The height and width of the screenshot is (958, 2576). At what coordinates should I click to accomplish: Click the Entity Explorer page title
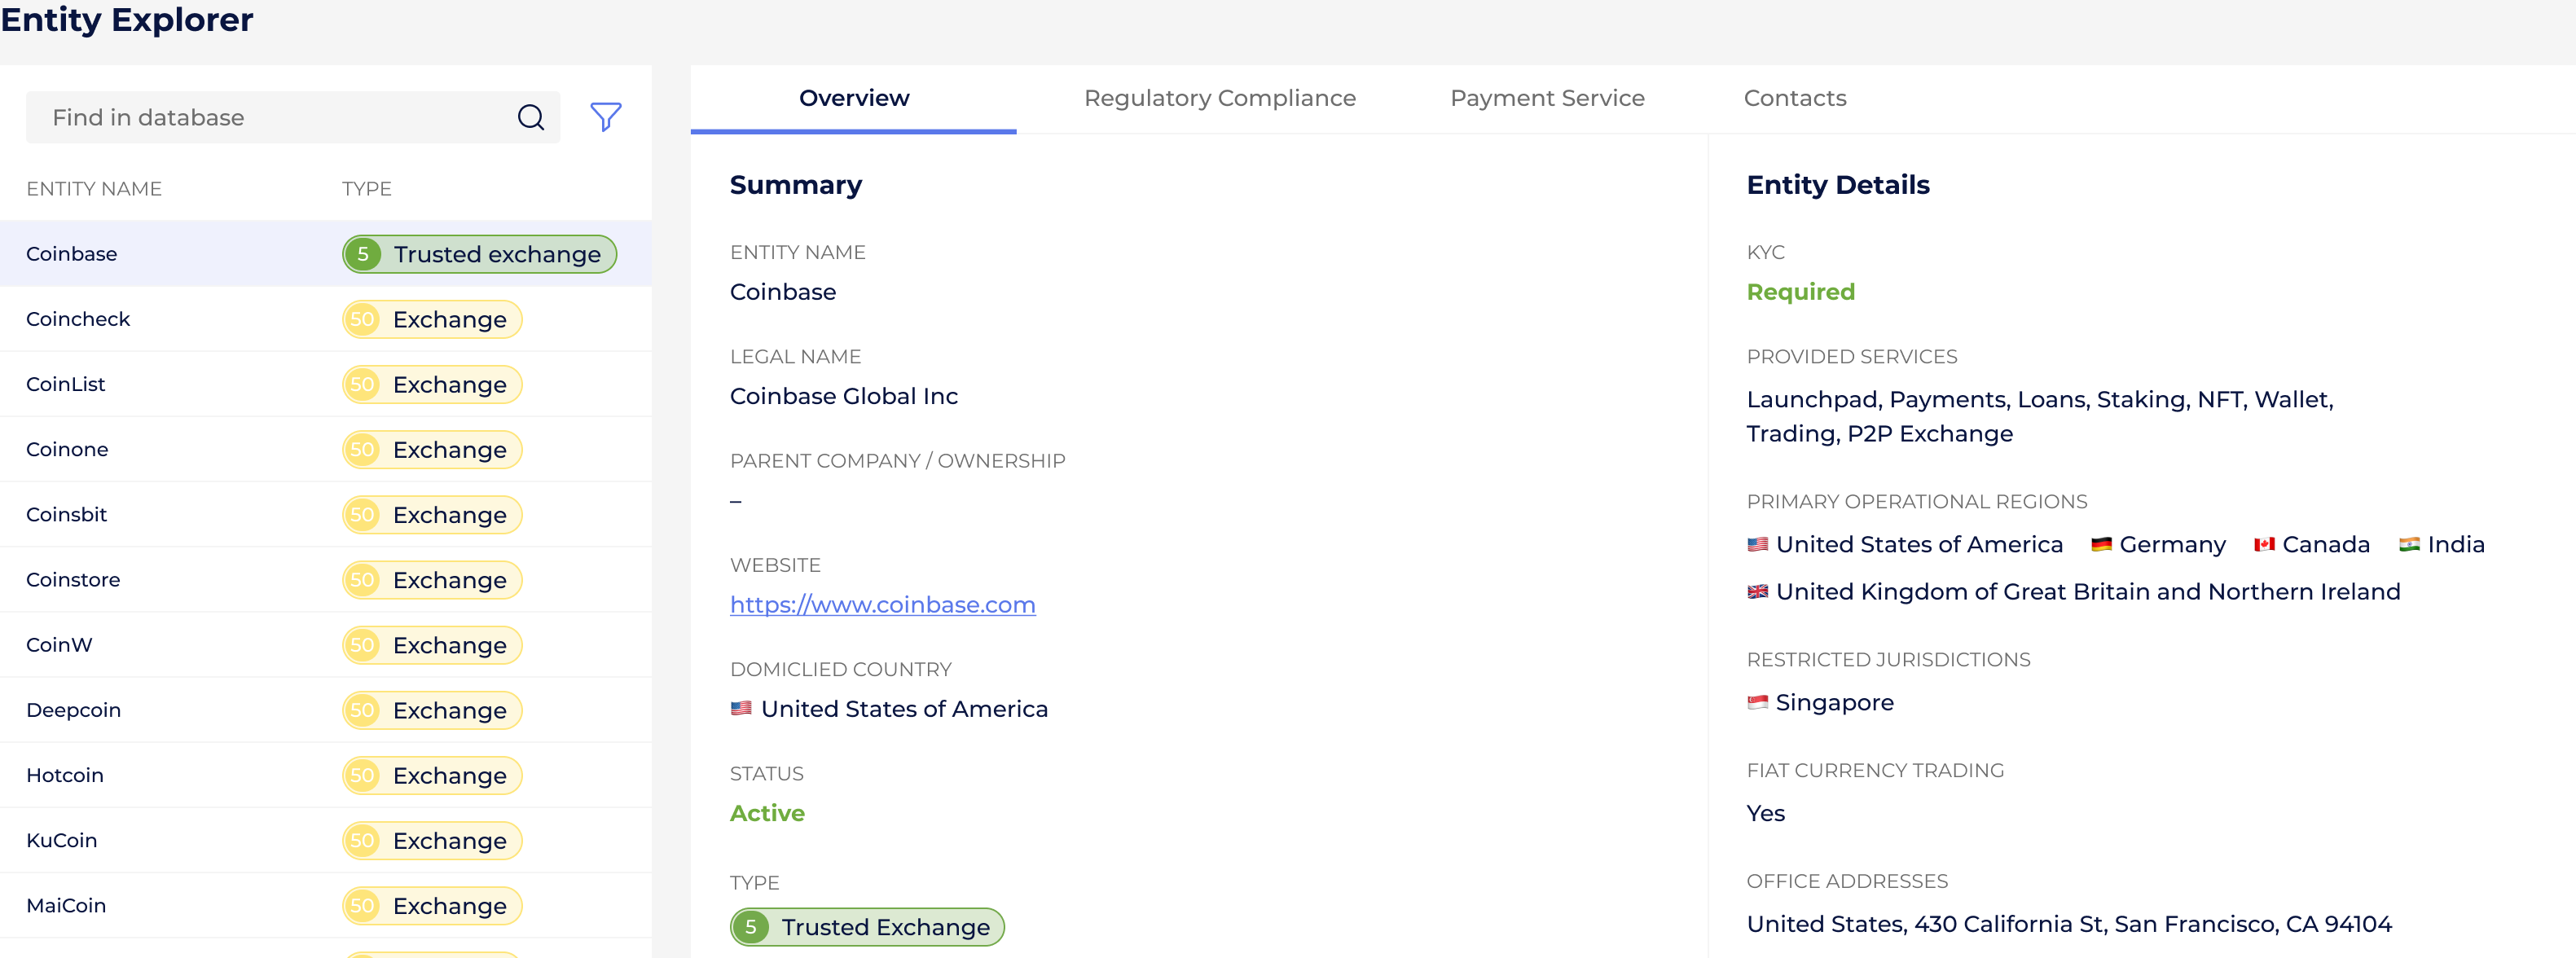(127, 20)
